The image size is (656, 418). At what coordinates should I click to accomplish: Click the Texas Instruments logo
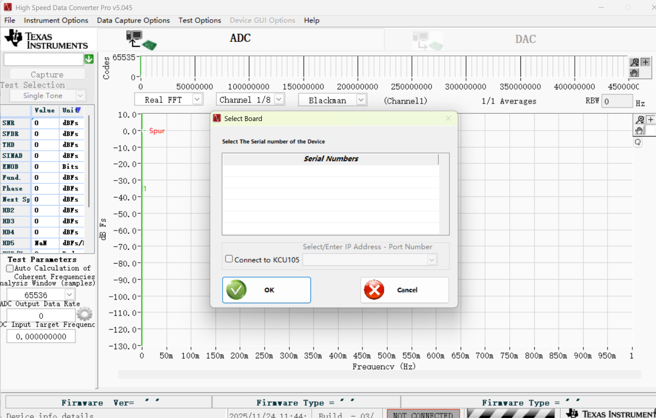point(46,39)
